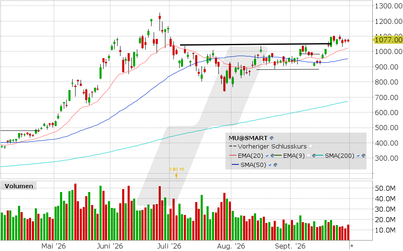
Task: Click the Juli '26 date label
Action: point(169,246)
